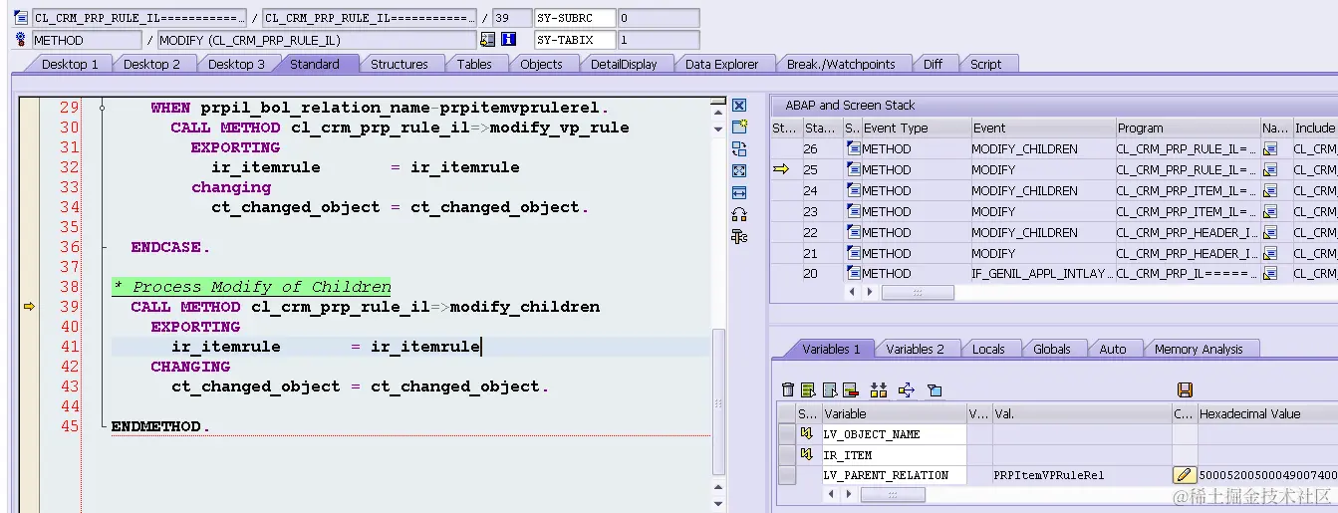Click the filter cube icon in Variables toolbar

pos(935,389)
